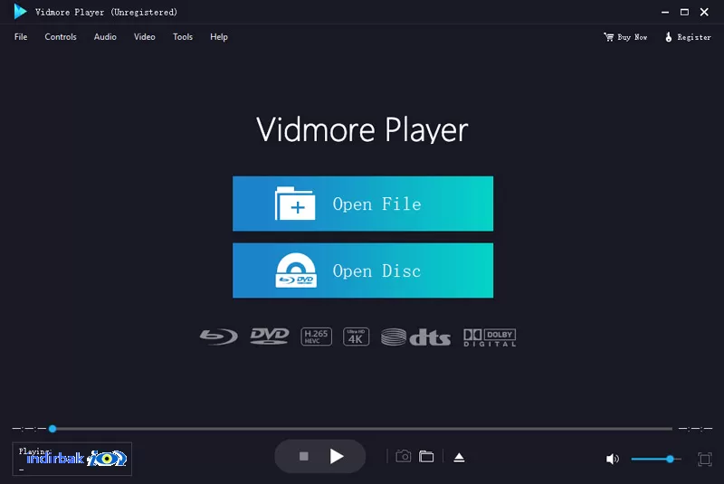
Task: Close the Vidmore Player window
Action: coord(704,12)
